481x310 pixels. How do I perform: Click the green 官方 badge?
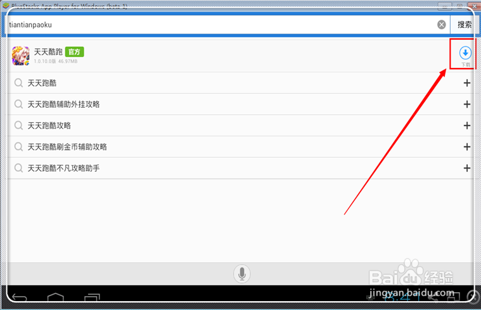pos(74,52)
